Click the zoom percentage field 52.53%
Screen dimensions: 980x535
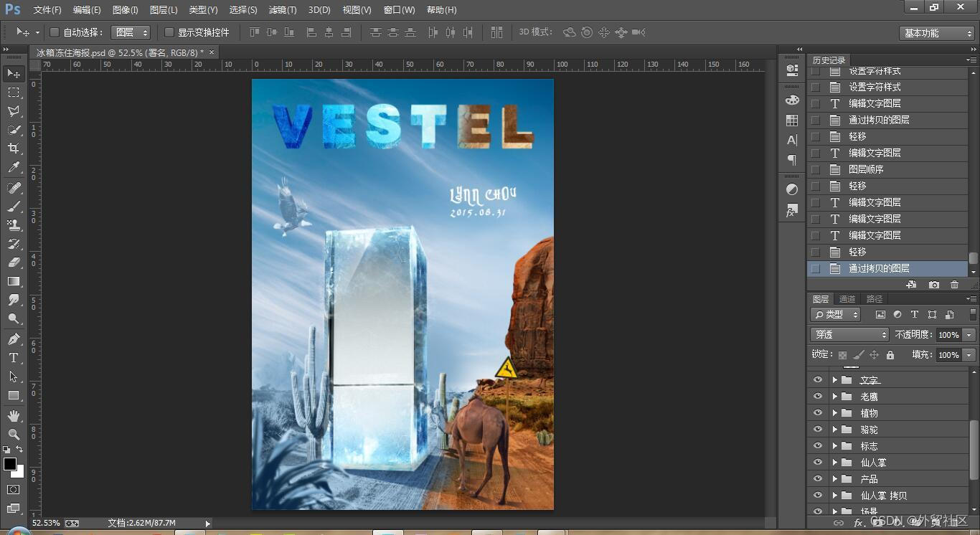point(46,523)
